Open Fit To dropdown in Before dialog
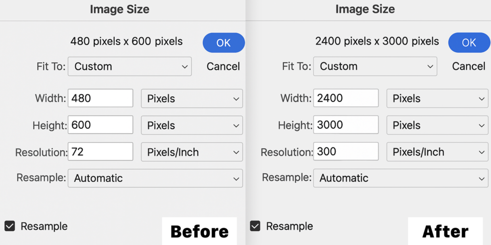Viewport: 491px width, 245px height. point(129,67)
